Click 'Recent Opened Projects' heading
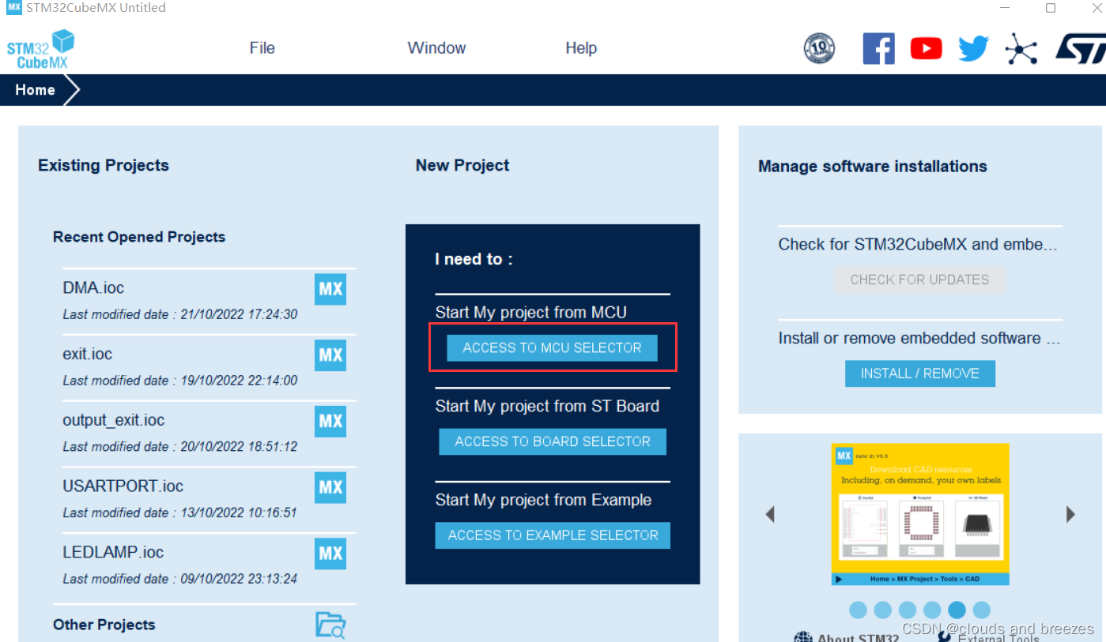1106x642 pixels. 139,237
